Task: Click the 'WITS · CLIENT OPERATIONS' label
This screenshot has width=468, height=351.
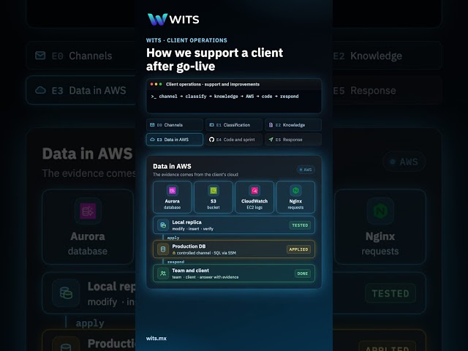Action: tap(186, 40)
